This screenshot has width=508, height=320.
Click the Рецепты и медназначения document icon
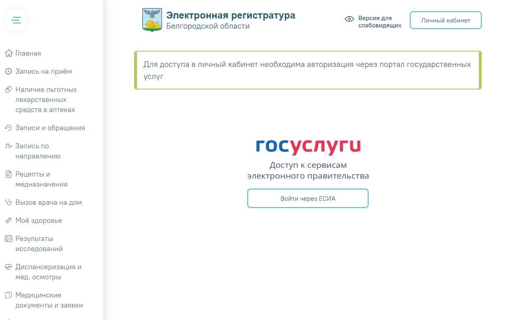(8, 175)
